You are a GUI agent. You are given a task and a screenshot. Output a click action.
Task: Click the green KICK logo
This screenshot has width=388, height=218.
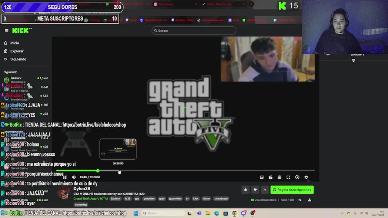(x=22, y=30)
